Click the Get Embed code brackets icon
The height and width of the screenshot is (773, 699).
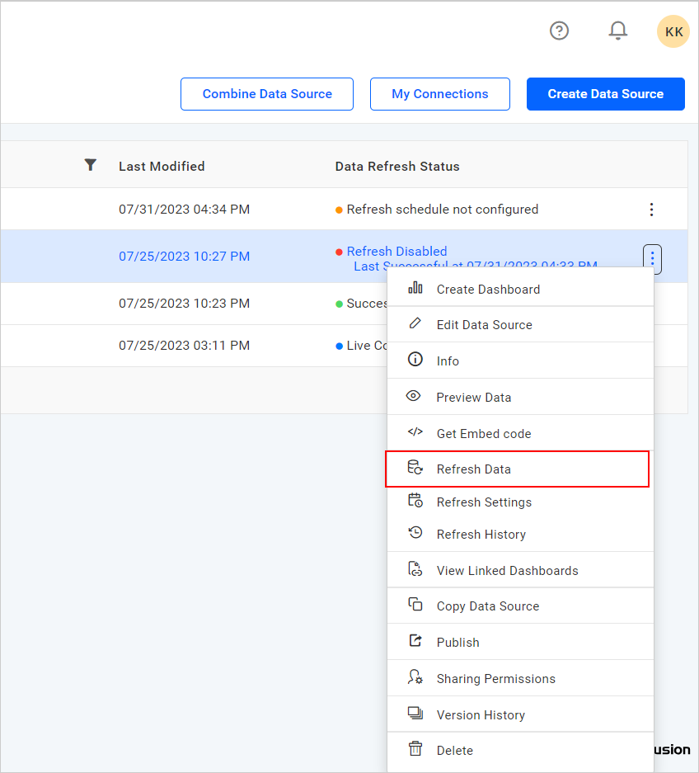(x=415, y=431)
